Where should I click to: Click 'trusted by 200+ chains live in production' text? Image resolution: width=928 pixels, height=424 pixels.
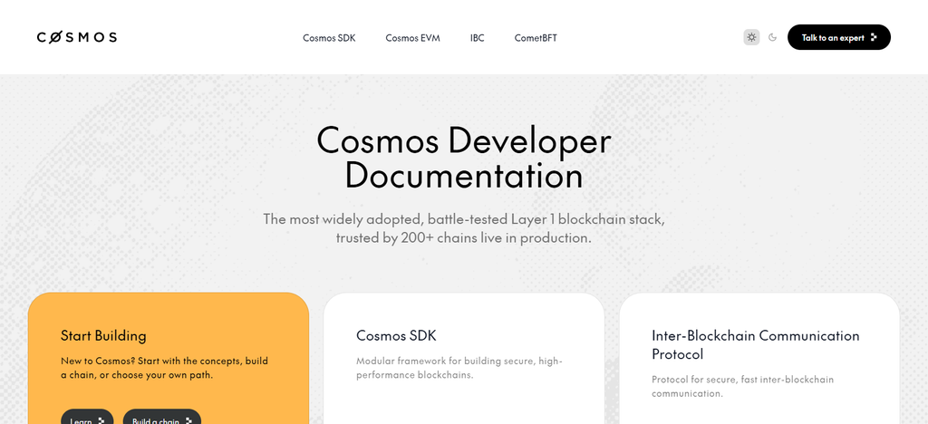point(463,239)
